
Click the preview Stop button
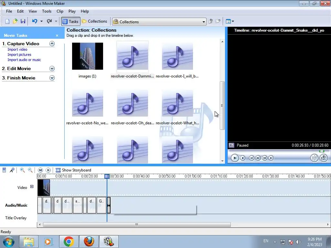click(243, 158)
